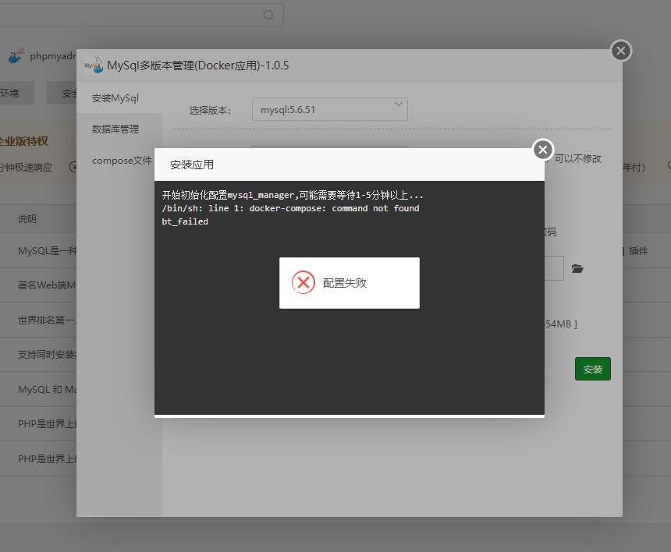Click the 可以不修改 hint text
This screenshot has width=671, height=552.
click(578, 158)
